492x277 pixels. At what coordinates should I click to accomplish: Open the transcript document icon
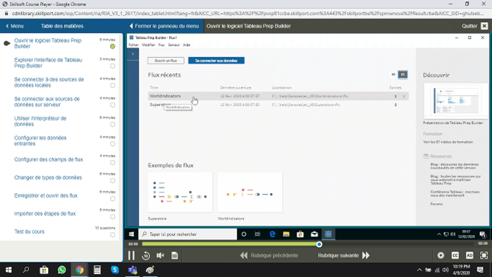pyautogui.click(x=175, y=255)
